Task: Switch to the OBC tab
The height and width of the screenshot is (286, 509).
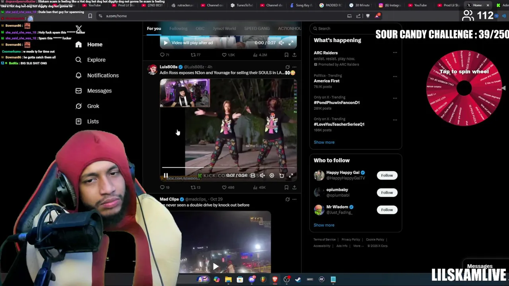Action: pyautogui.click(x=200, y=29)
